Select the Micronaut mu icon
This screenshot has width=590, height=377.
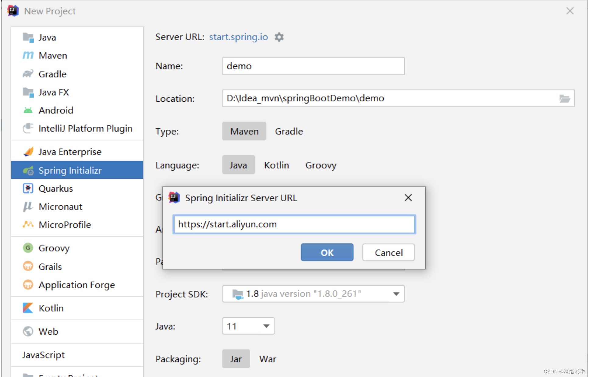coord(27,206)
